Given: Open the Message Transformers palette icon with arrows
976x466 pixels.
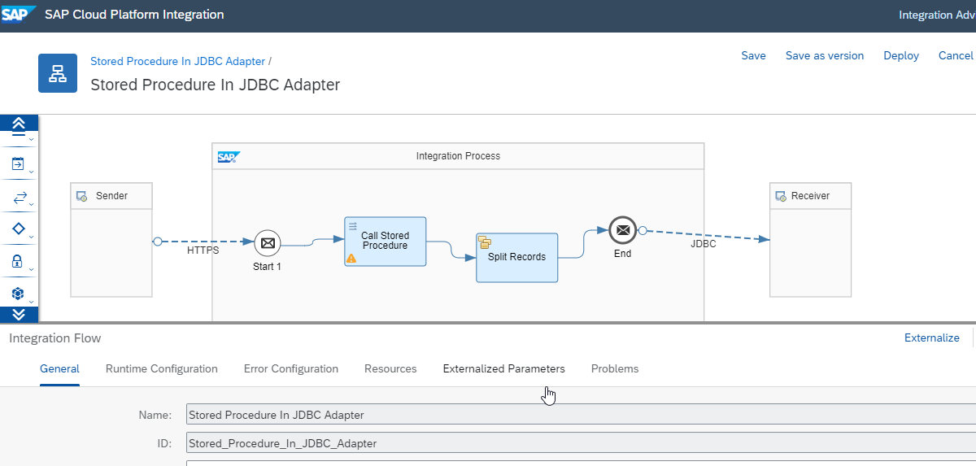Looking at the screenshot, I should tap(19, 197).
